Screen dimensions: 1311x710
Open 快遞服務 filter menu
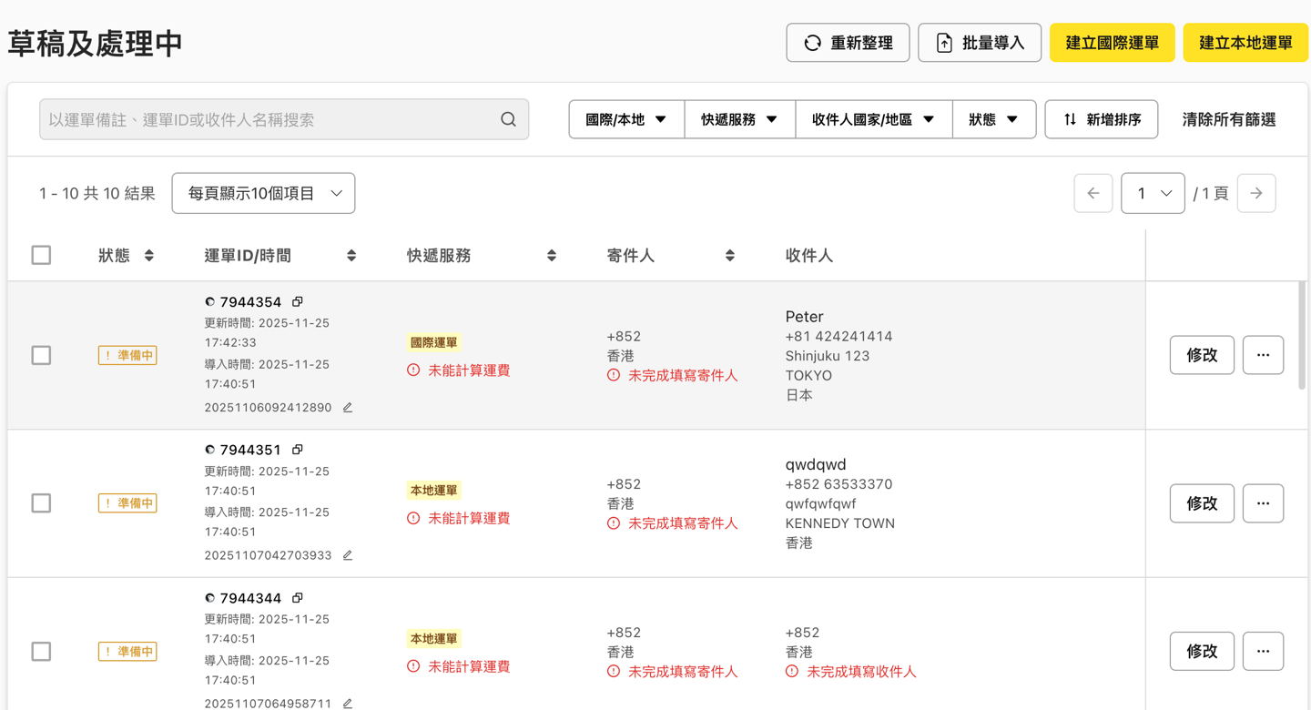(739, 119)
